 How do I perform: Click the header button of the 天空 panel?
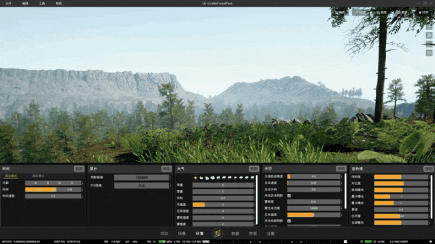[341, 169]
